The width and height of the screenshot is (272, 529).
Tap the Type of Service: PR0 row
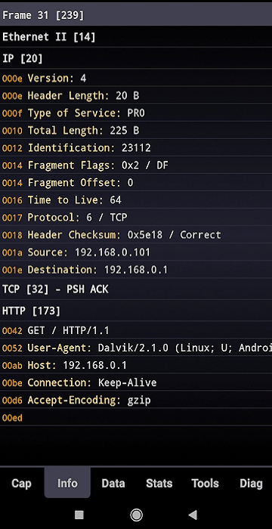click(x=136, y=113)
